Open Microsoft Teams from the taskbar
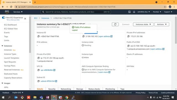 41,97
